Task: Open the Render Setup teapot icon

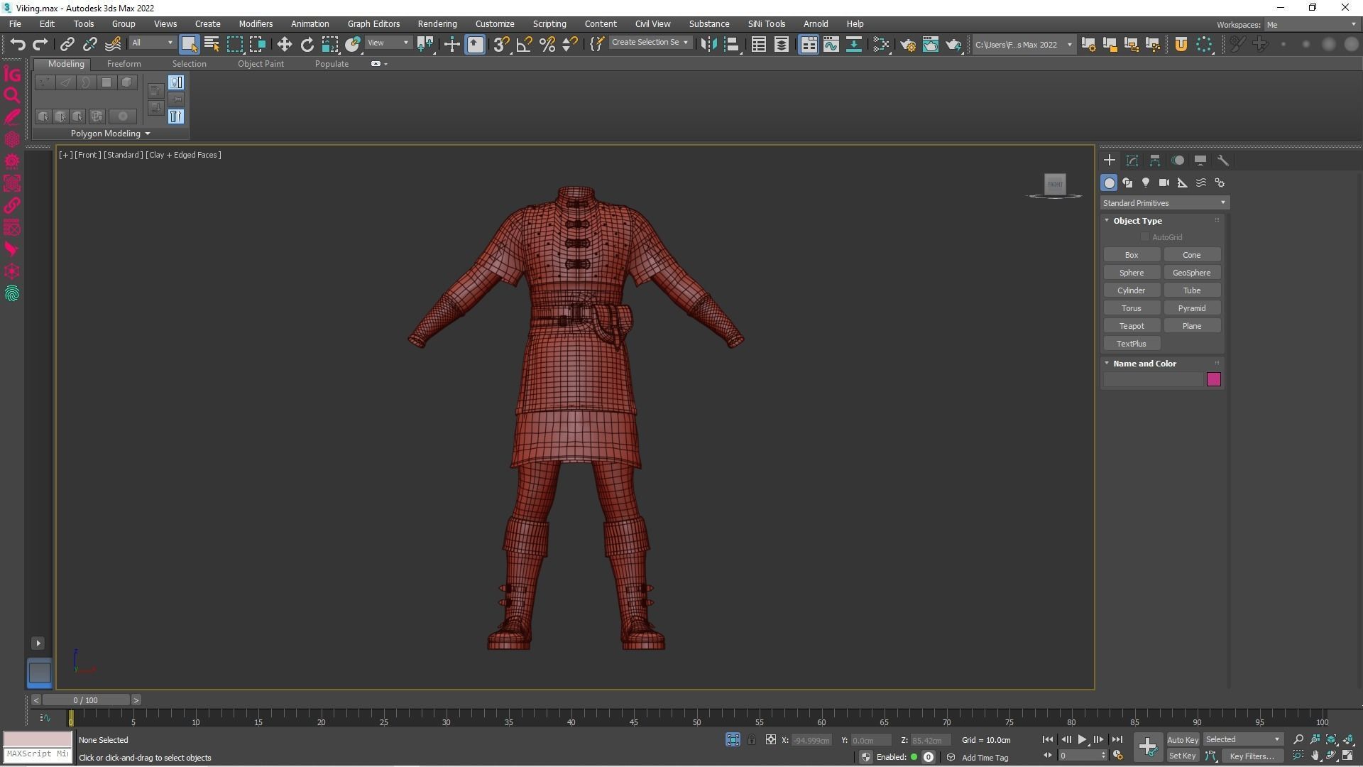Action: (x=908, y=44)
